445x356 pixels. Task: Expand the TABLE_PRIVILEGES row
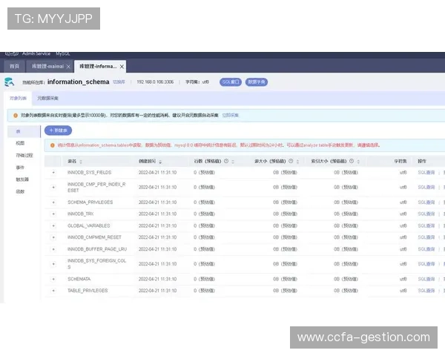click(53, 291)
